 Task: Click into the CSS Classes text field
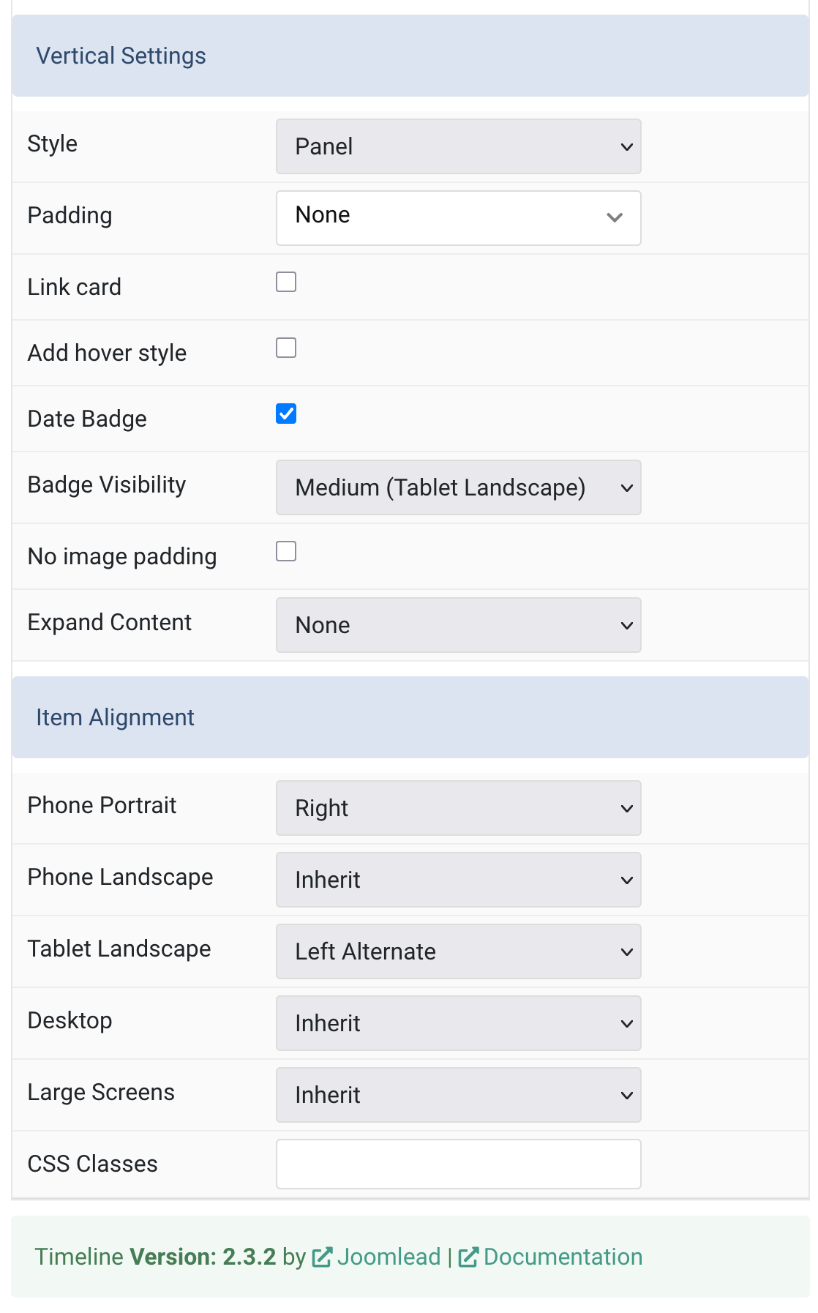pyautogui.click(x=459, y=1164)
